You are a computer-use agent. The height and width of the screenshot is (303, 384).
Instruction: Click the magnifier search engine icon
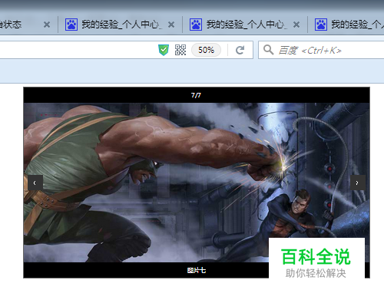(x=268, y=50)
